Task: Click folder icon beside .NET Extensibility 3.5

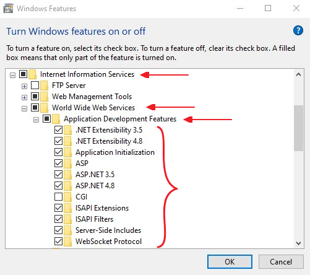Action: pos(68,130)
